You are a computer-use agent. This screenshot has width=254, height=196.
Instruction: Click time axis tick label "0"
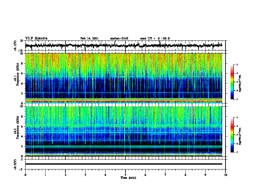[25, 175]
